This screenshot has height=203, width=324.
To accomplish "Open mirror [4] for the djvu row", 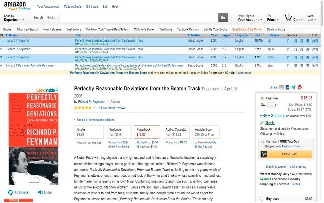I will coord(307,65).
